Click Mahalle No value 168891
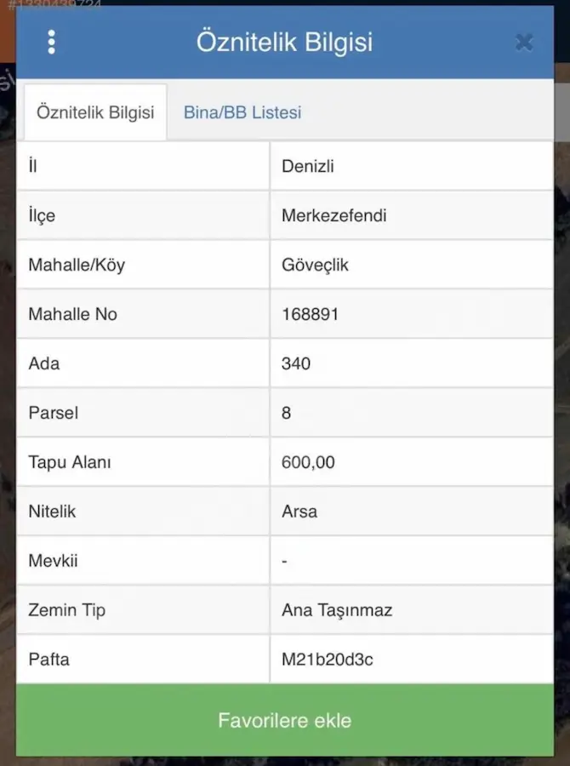 (x=311, y=314)
